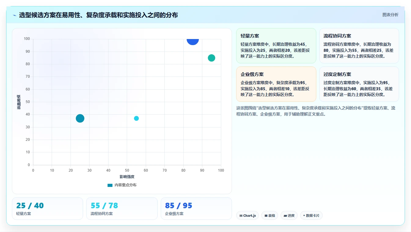Screen dimensions: 411x232
Task: Click the summary paragraph starting 这张图围绕
Action: click(316, 111)
